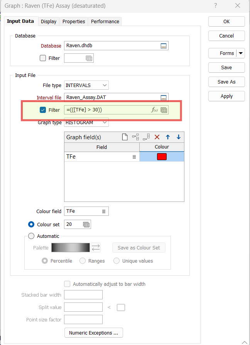This screenshot has height=345, width=250.
Task: Click the swap palette direction icon
Action: coord(96,248)
